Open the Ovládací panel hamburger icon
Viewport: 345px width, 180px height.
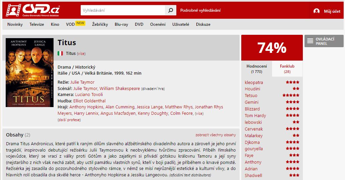tap(310, 41)
